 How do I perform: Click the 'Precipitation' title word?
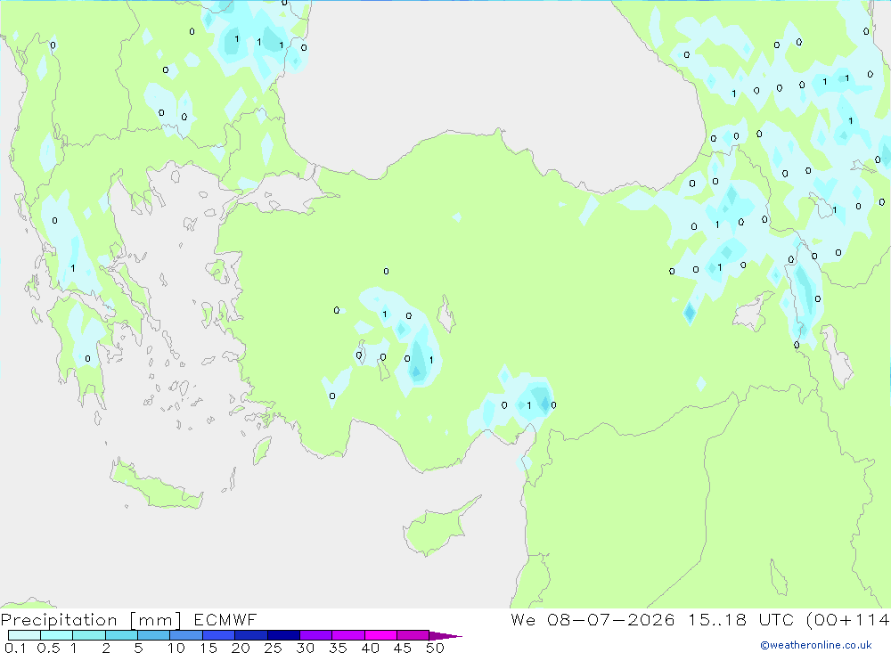59,619
